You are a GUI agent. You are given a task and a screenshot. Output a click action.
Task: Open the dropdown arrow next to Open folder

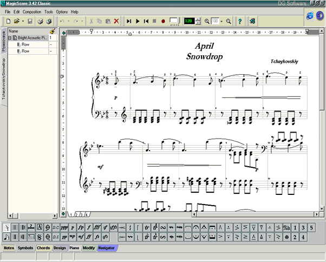pos(23,21)
